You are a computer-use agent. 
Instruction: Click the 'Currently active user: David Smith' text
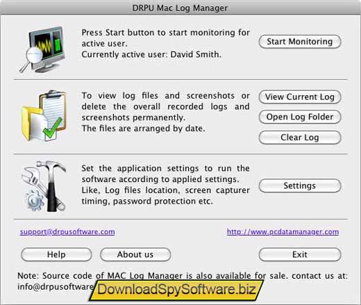pos(151,54)
